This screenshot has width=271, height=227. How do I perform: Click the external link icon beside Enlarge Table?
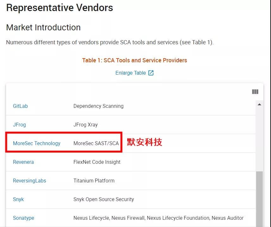pyautogui.click(x=151, y=73)
